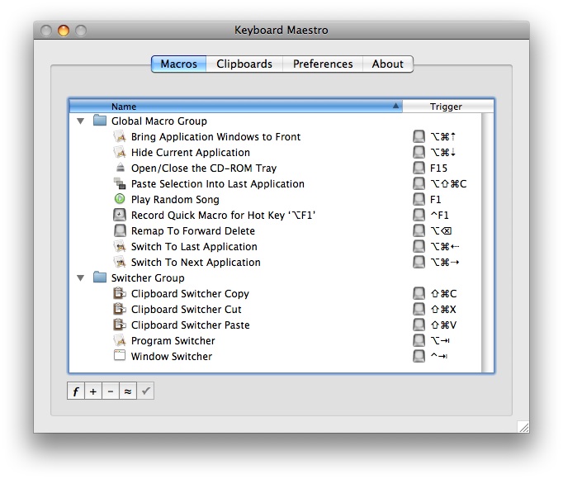Screen dimensions: 563x479
Task: Click the ≈ duplicate macro button
Action: coord(128,391)
